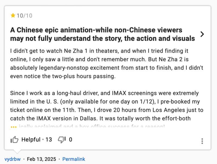Click the thumbs up Helpful icon
The width and height of the screenshot is (217, 164).
(14, 140)
